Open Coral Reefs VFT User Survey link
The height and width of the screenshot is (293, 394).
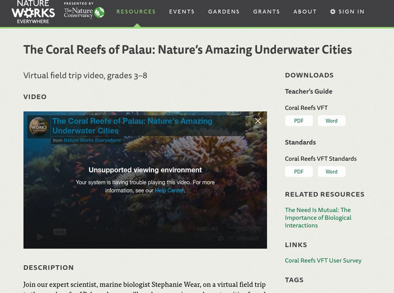point(323,260)
